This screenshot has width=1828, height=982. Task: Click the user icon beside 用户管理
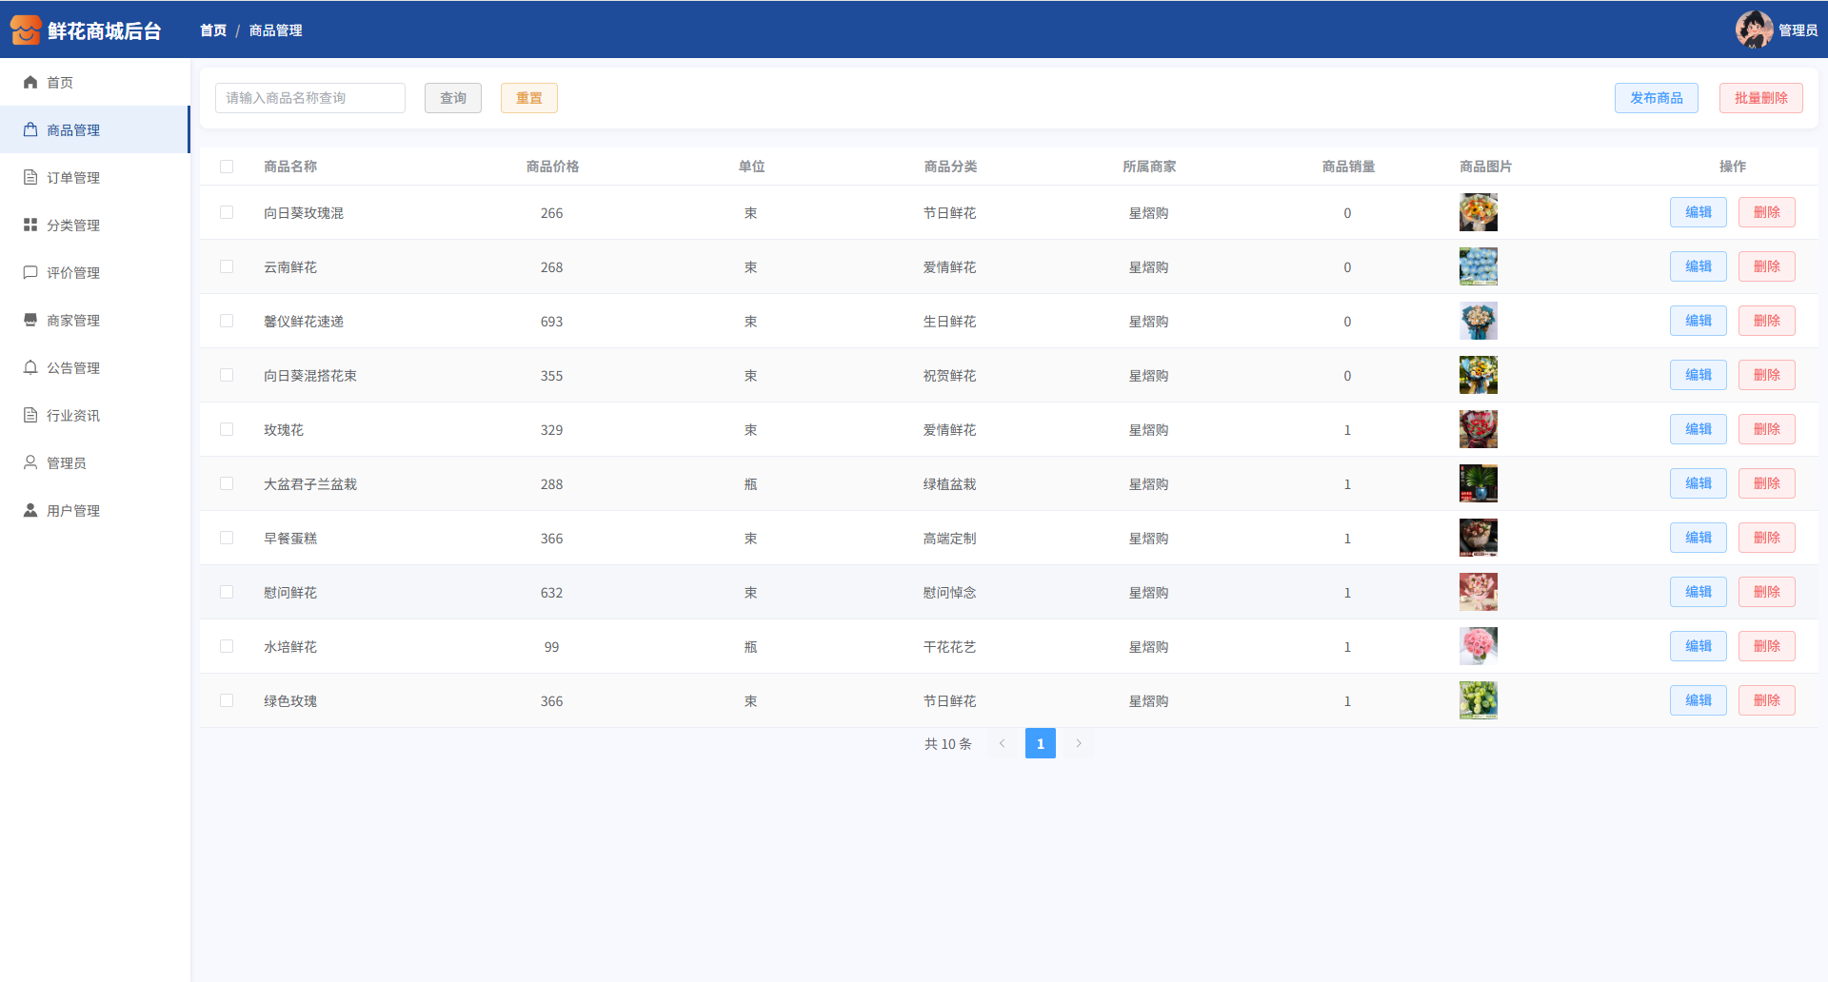click(x=30, y=511)
